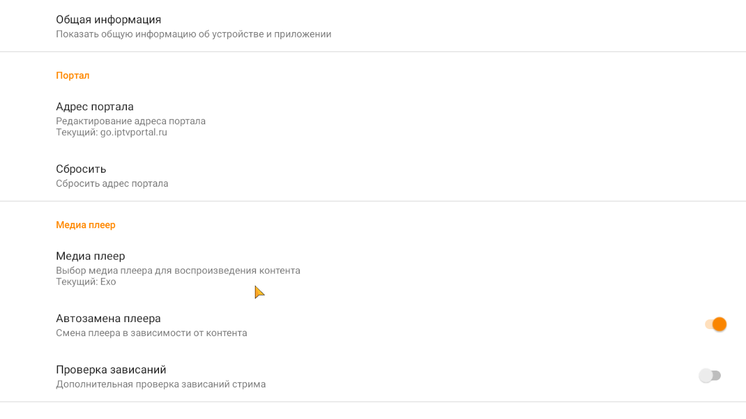746x419 pixels.
Task: Click 'Выбор медиа плеера для воспроизведения' subtitle
Action: (178, 271)
